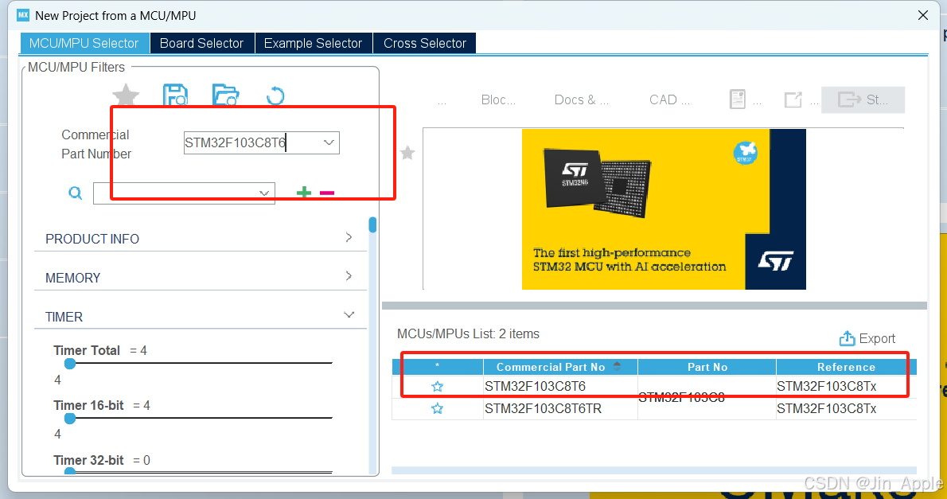Click the external link icon in toolbar

click(x=793, y=99)
